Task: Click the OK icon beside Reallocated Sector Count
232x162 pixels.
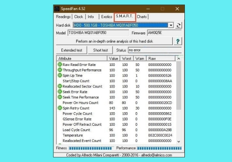Action: [60, 86]
